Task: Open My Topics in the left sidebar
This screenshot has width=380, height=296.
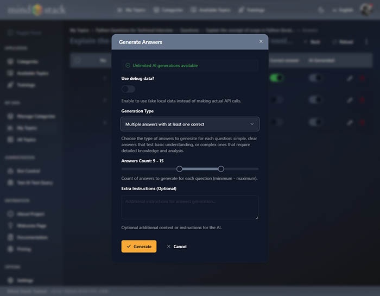Action: pyautogui.click(x=23, y=128)
